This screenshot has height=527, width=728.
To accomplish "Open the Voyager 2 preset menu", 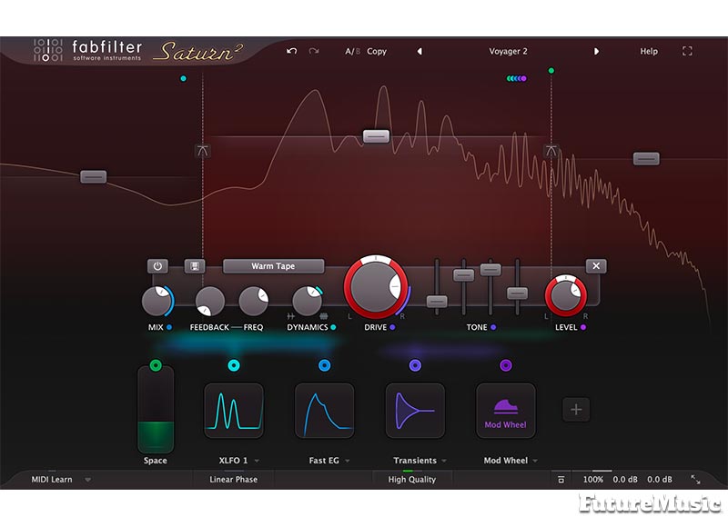I will click(508, 52).
